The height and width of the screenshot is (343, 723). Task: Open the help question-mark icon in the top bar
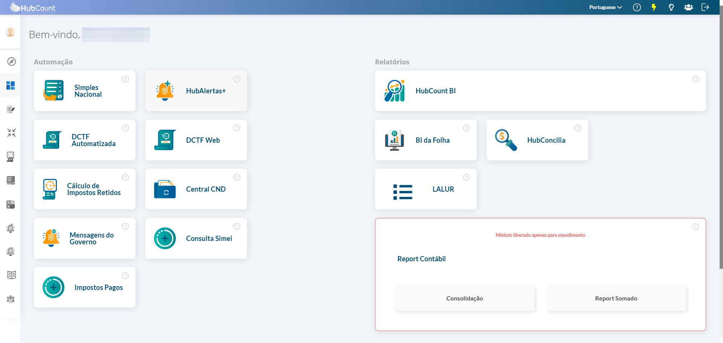pos(637,7)
